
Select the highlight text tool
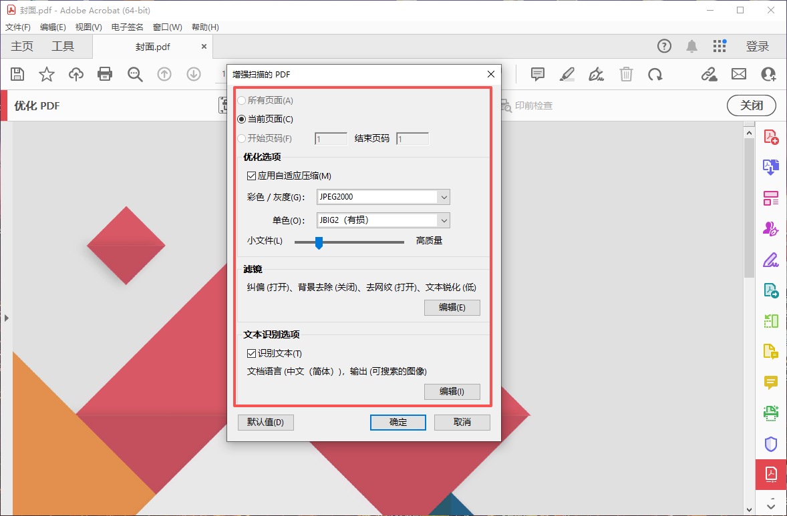[x=567, y=74]
